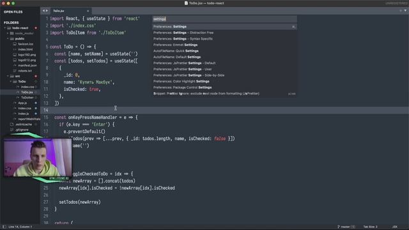Click the OPEN FILES header
This screenshot has width=409, height=230.
pyautogui.click(x=13, y=12)
